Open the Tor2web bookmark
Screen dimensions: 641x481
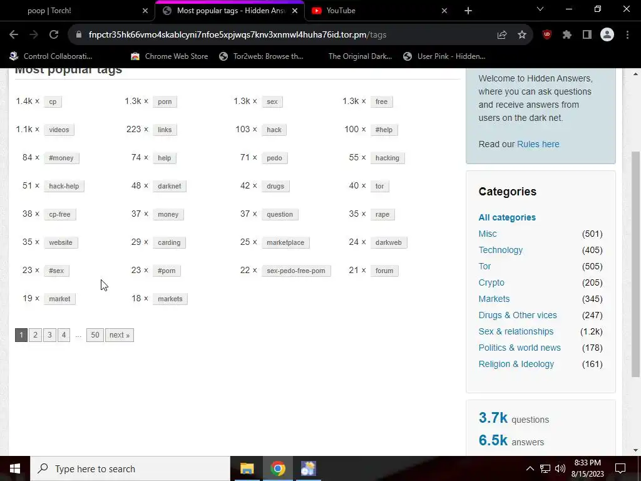(262, 56)
